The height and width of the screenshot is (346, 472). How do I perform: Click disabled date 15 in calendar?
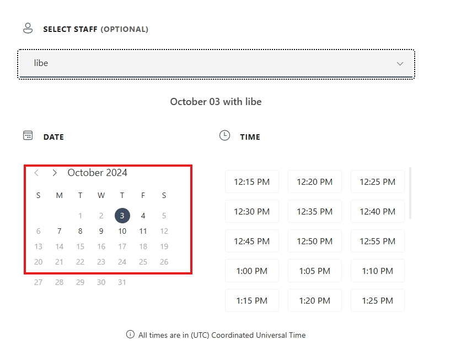(x=80, y=246)
